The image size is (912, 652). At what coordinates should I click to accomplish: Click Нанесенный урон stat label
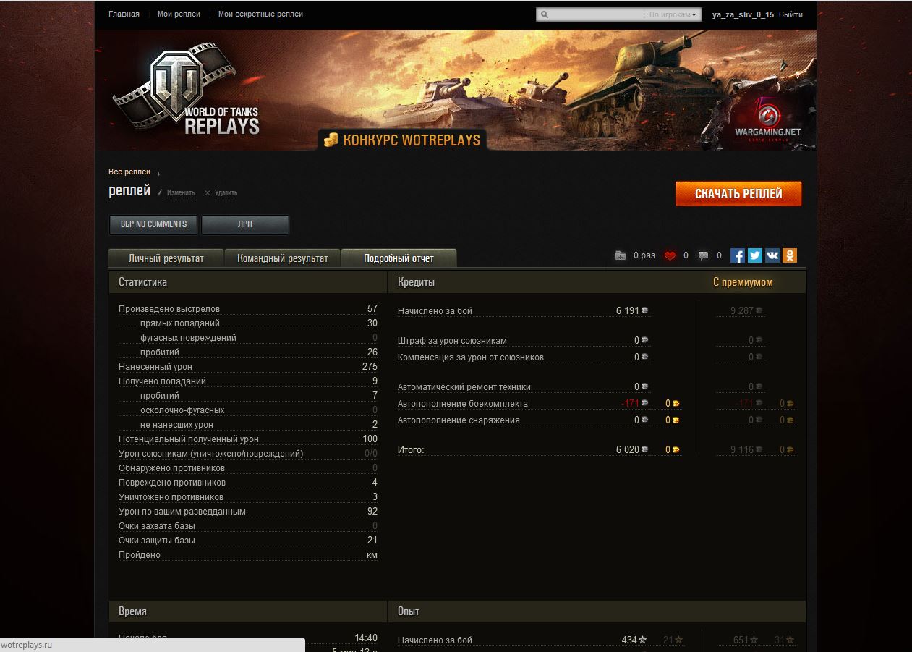(x=155, y=367)
